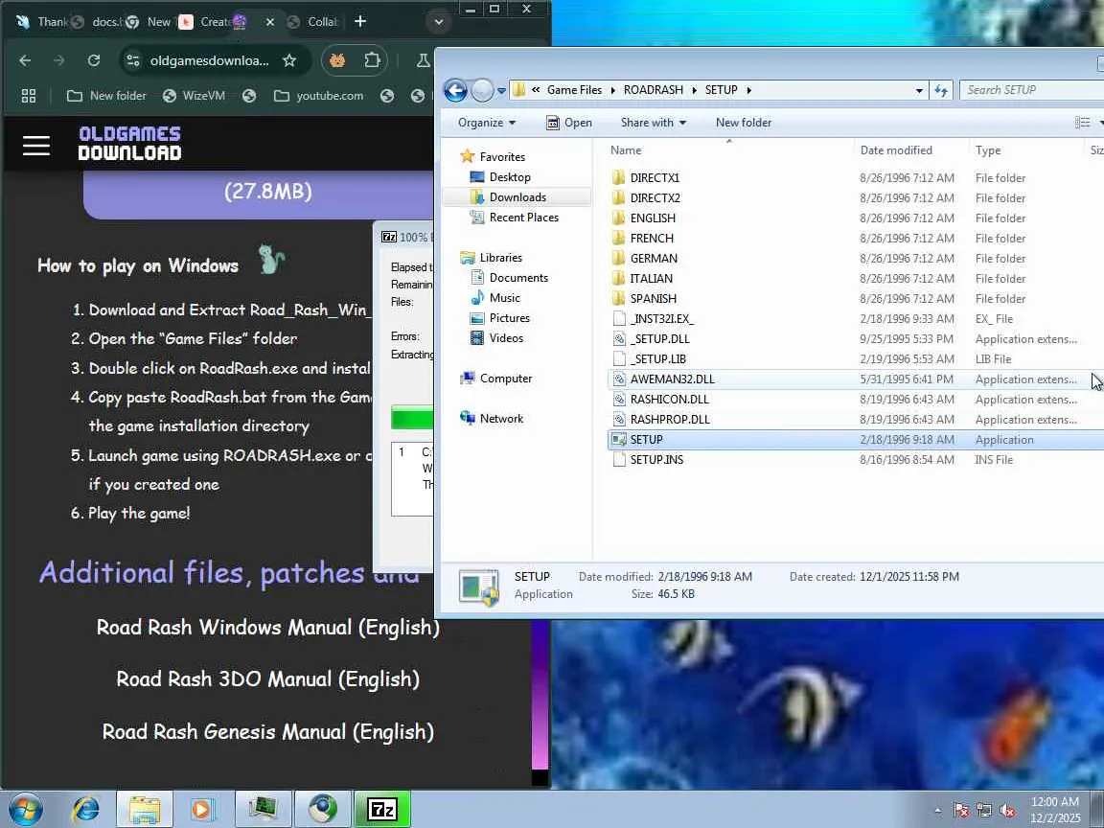This screenshot has height=828, width=1104.
Task: Select Network in navigation pane
Action: [x=501, y=419]
